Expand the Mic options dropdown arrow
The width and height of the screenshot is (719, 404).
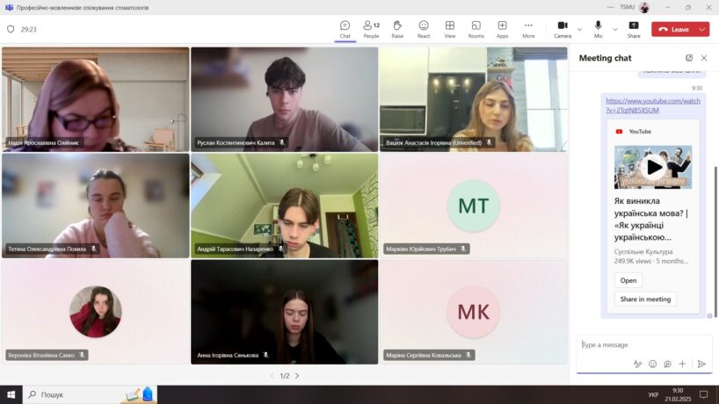614,29
